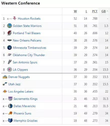Click the Golden State Warriors logo
This screenshot has width=110, height=126.
[x=10, y=26]
